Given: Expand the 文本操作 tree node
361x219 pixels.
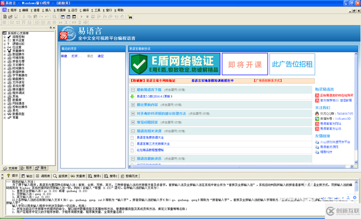Looking at the screenshot, I should pyautogui.click(x=5, y=65).
